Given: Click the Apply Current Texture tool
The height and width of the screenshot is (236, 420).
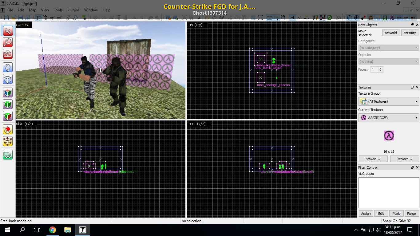Looking at the screenshot, I should (x=8, y=104).
